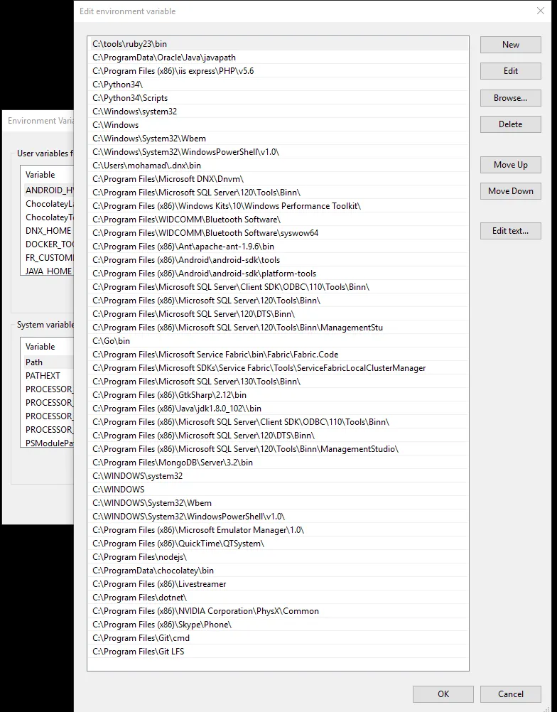Select the iis express PHP v5.6 entry
This screenshot has width=557, height=712.
(x=278, y=71)
